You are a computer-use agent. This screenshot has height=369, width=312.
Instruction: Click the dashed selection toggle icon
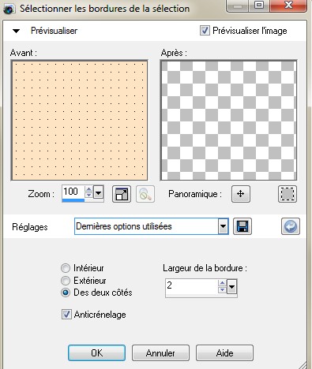tap(288, 194)
